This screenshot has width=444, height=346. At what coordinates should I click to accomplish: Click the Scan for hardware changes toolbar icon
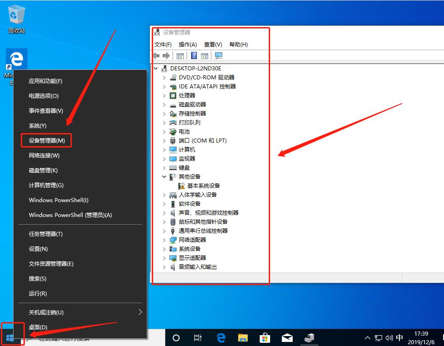click(218, 55)
